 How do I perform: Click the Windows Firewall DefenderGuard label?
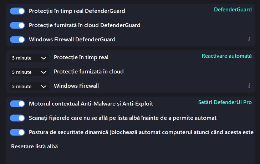point(72,40)
